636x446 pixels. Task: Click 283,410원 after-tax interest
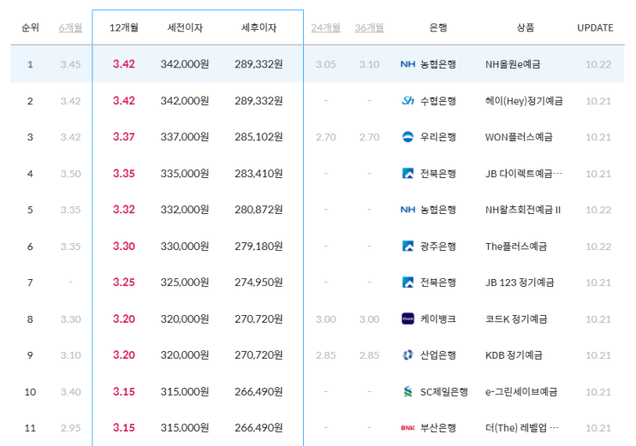pyautogui.click(x=259, y=173)
